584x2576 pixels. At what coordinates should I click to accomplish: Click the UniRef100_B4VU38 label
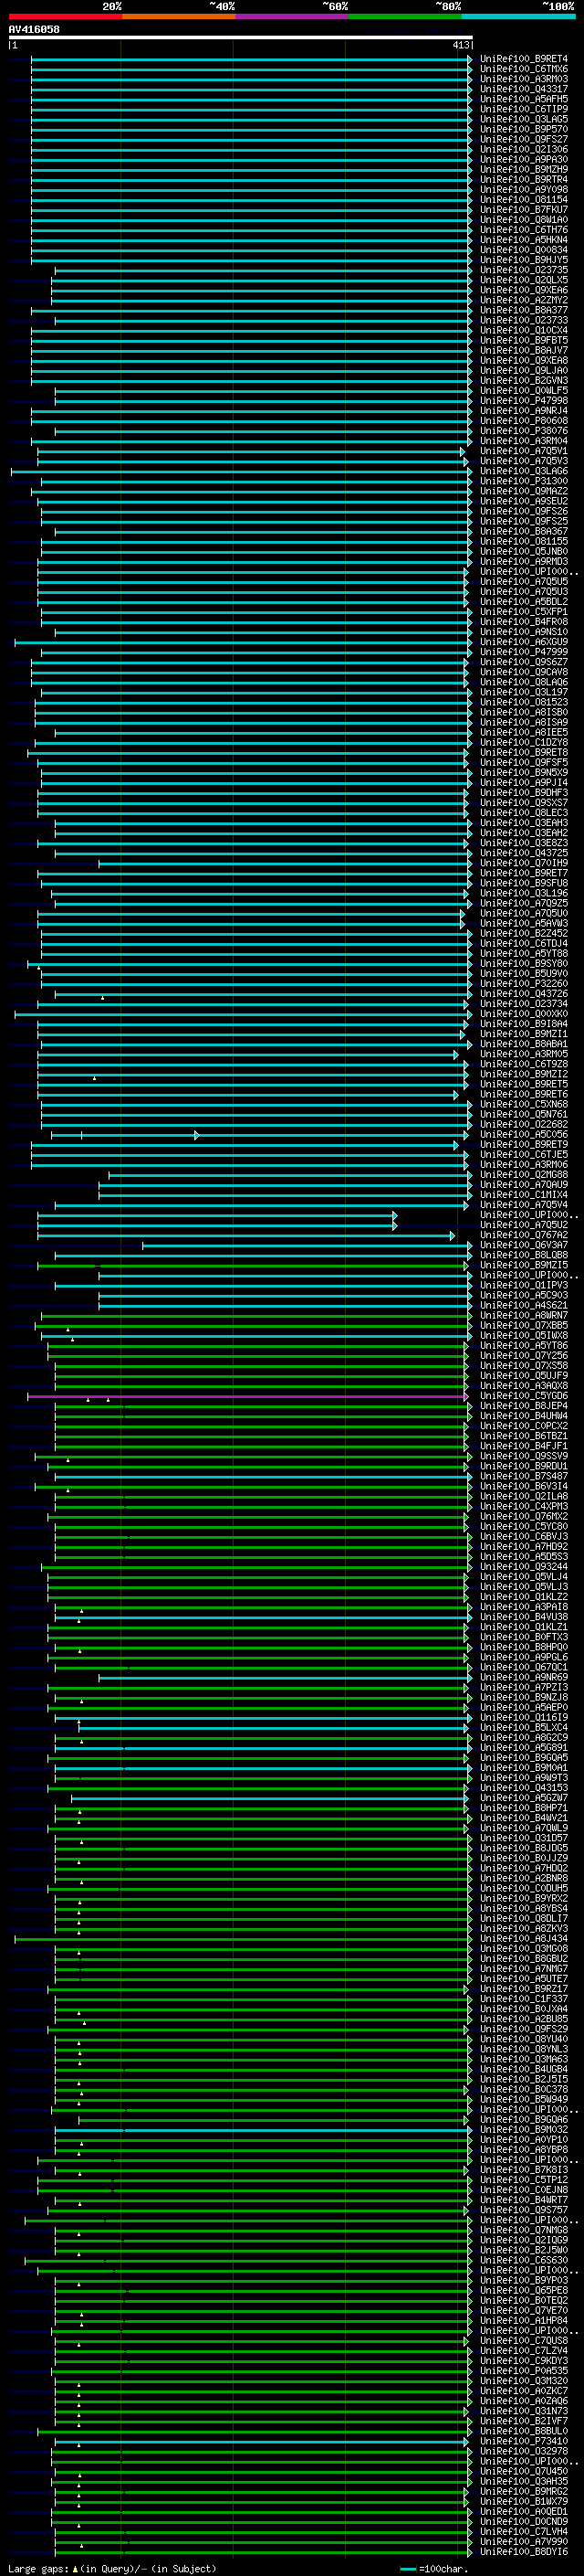coord(523,1617)
